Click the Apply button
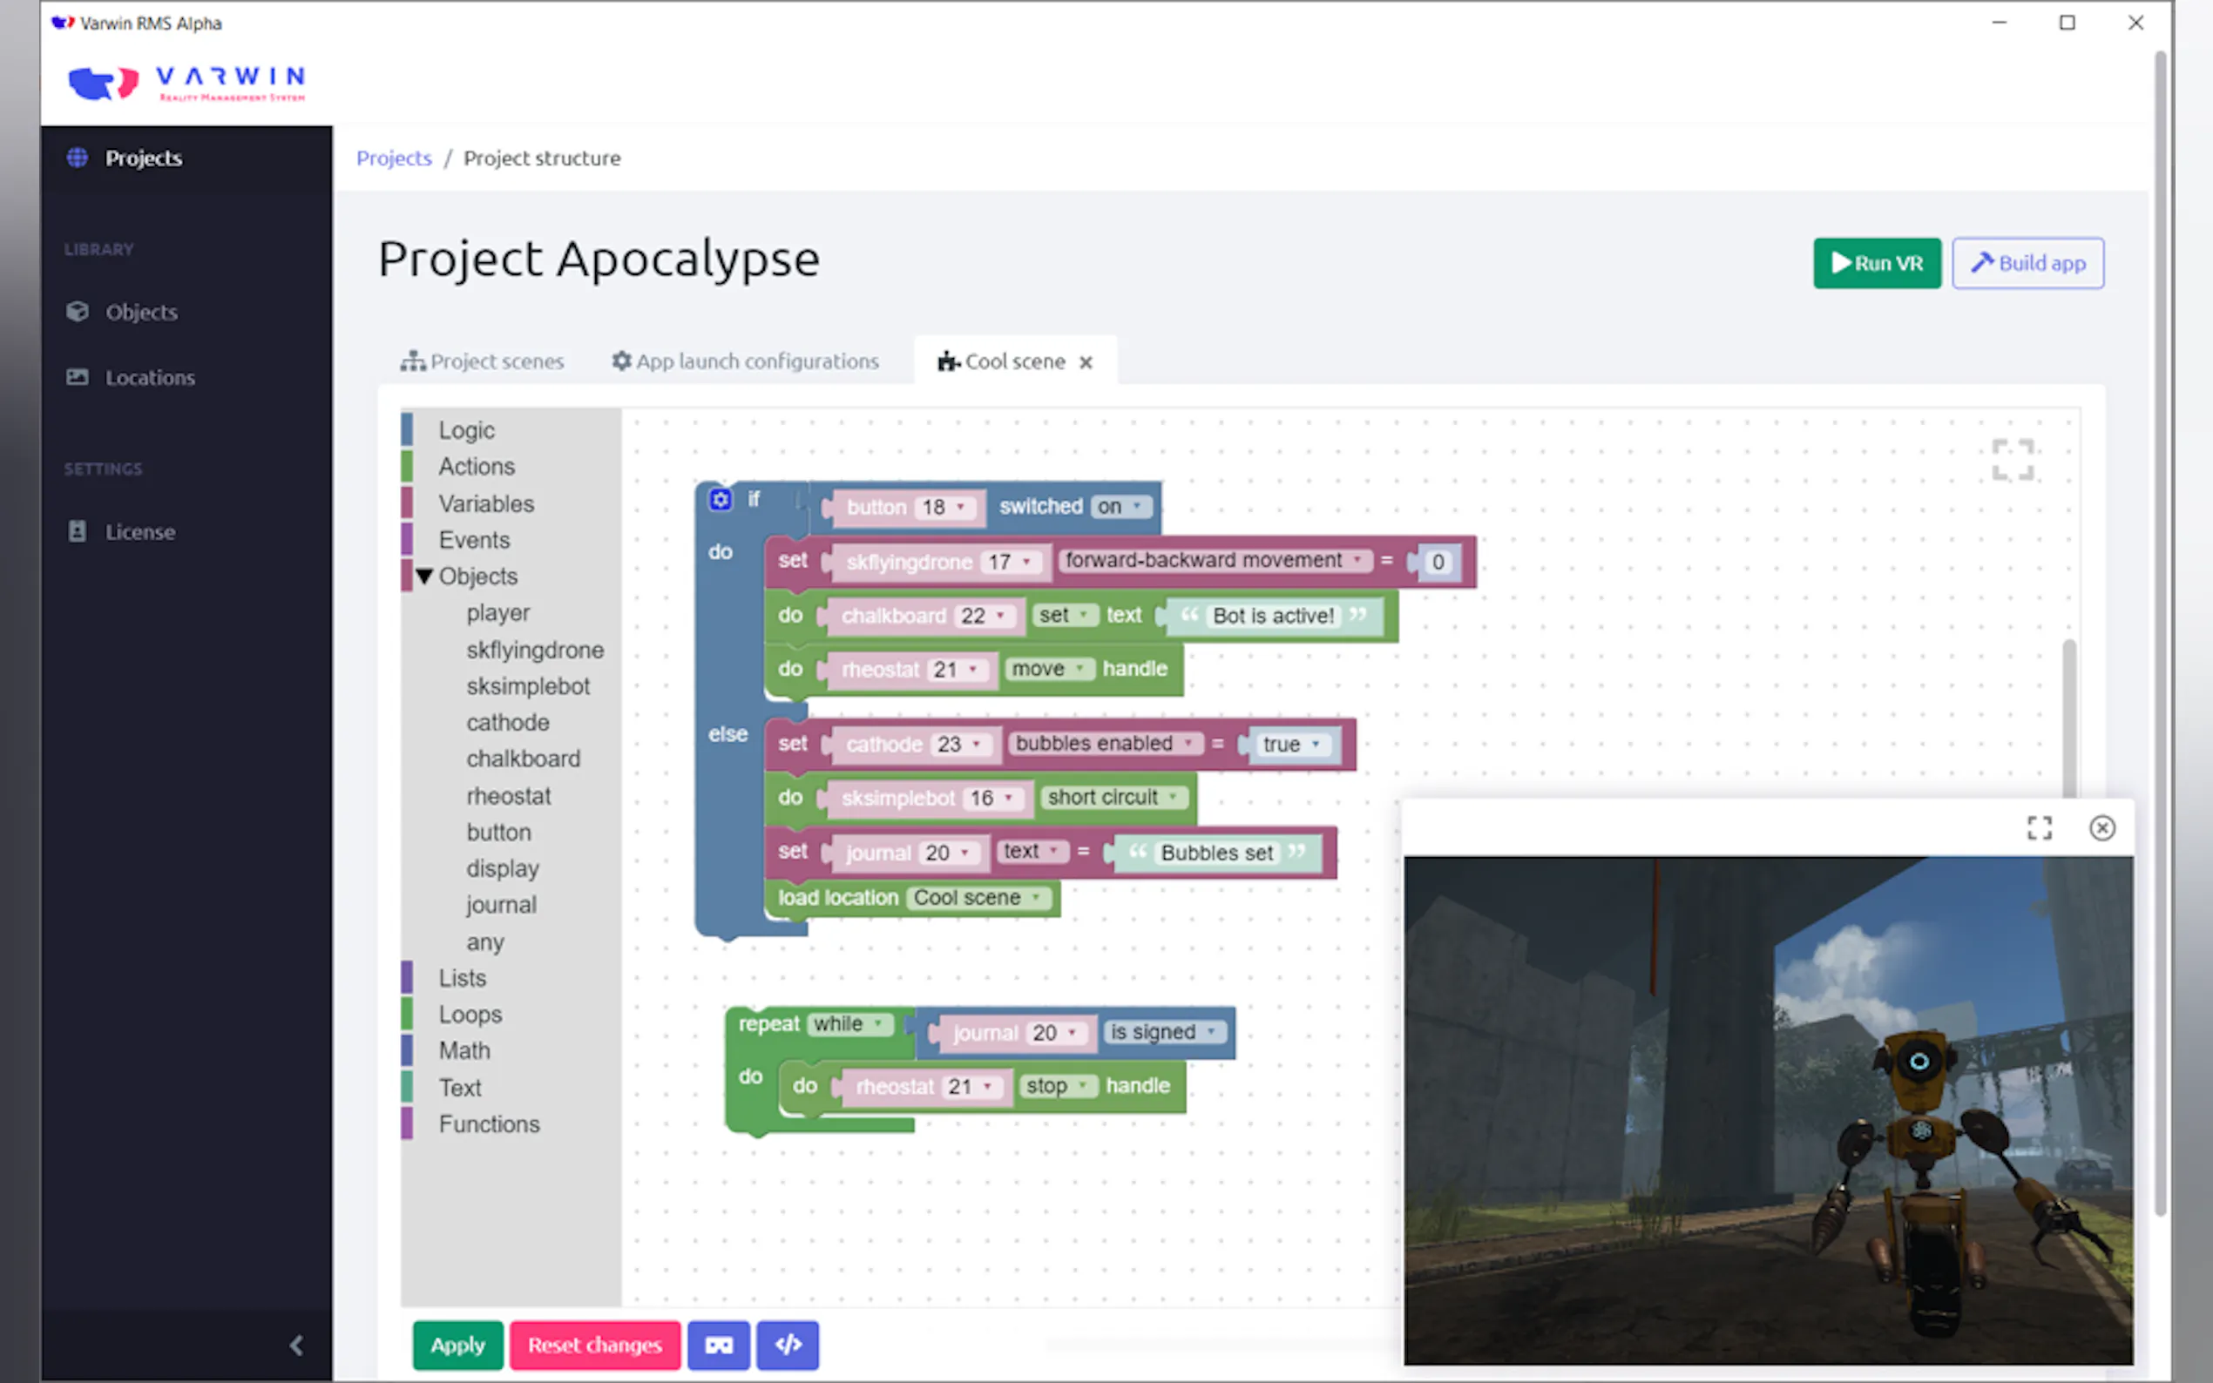2213x1383 pixels. [x=457, y=1345]
